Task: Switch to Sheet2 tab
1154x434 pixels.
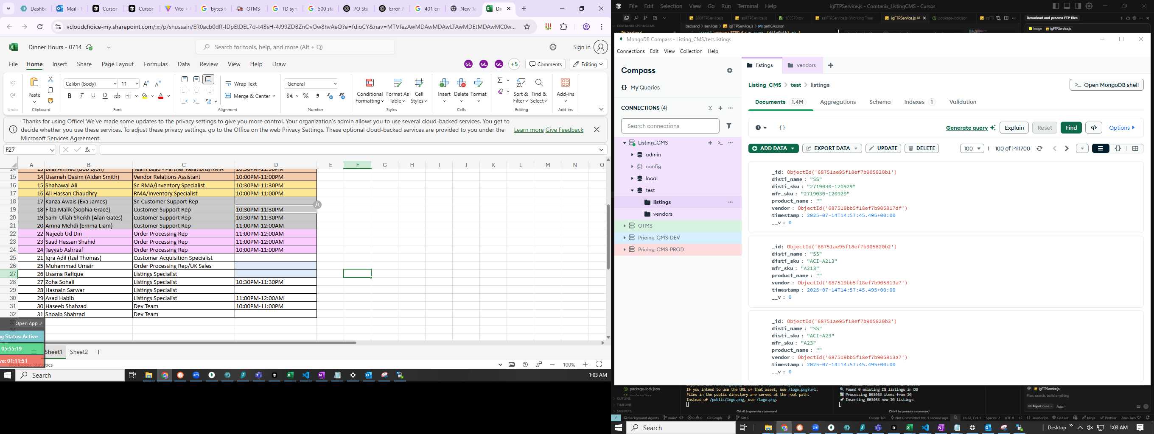Action: click(79, 352)
